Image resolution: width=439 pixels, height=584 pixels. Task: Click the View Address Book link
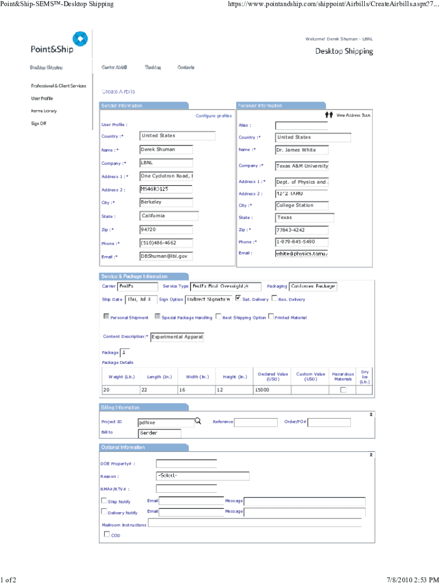click(353, 115)
